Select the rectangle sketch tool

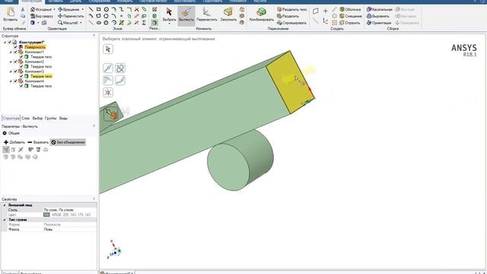click(98, 9)
